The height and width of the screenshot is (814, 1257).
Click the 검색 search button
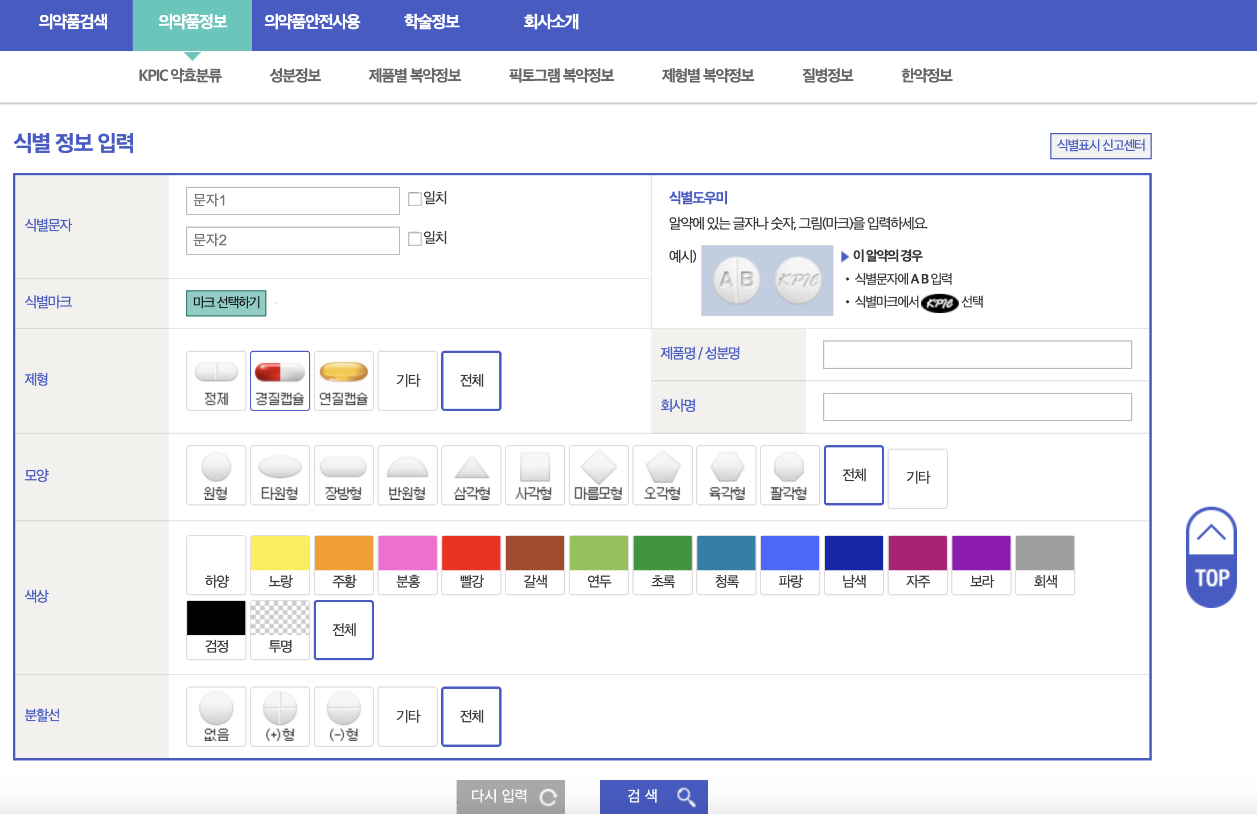coord(653,796)
